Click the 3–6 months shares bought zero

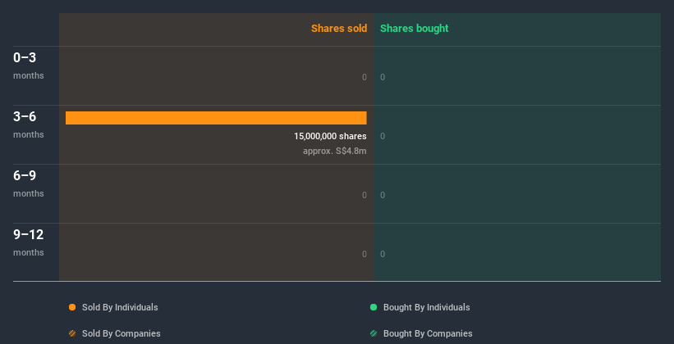coord(383,136)
